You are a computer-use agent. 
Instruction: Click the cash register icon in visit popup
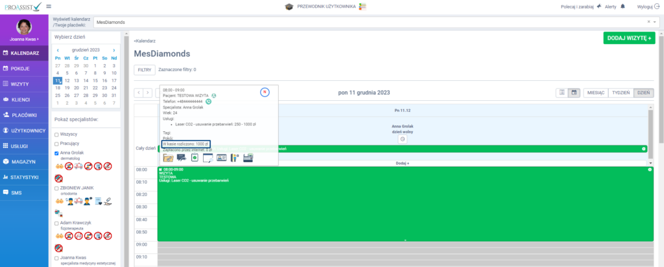247,157
